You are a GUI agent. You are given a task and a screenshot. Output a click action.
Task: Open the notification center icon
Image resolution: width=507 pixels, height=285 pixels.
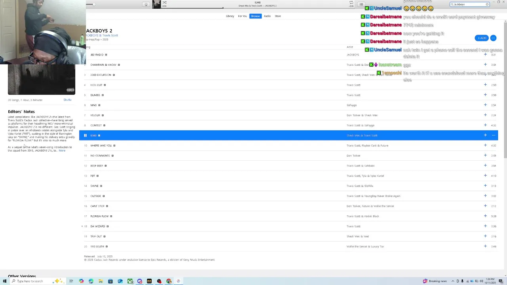501,281
